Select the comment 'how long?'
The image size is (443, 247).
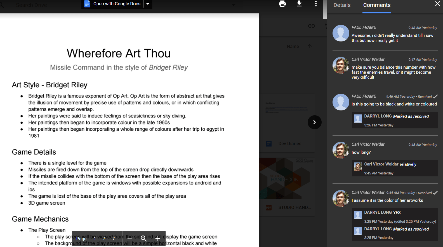pos(361,152)
